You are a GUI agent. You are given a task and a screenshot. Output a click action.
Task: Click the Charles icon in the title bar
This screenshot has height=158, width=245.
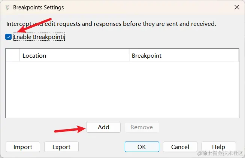pyautogui.click(x=7, y=7)
